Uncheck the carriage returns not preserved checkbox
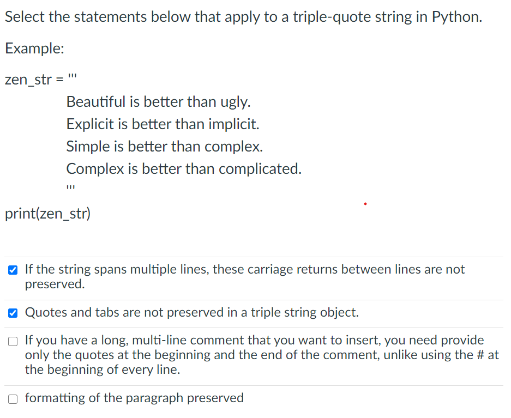Screen dimensions: 511x418 pos(13,270)
